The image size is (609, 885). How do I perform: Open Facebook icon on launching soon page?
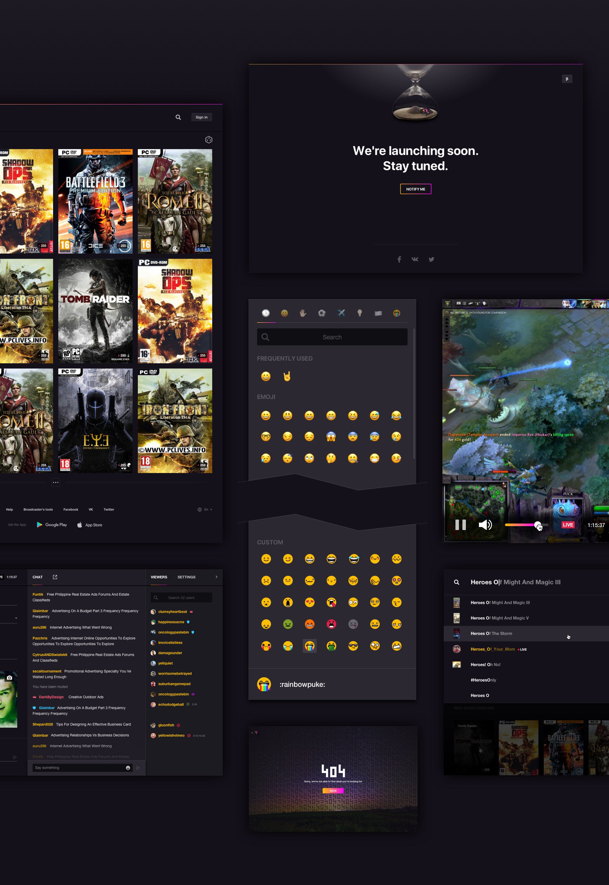point(399,259)
